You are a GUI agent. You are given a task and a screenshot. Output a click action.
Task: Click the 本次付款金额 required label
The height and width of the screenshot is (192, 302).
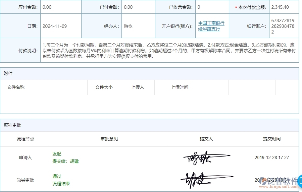(251, 7)
